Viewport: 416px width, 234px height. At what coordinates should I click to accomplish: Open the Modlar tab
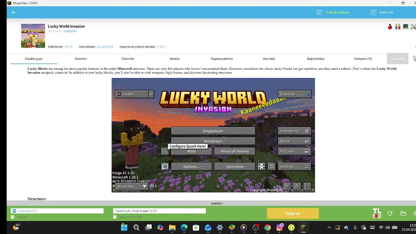point(175,59)
